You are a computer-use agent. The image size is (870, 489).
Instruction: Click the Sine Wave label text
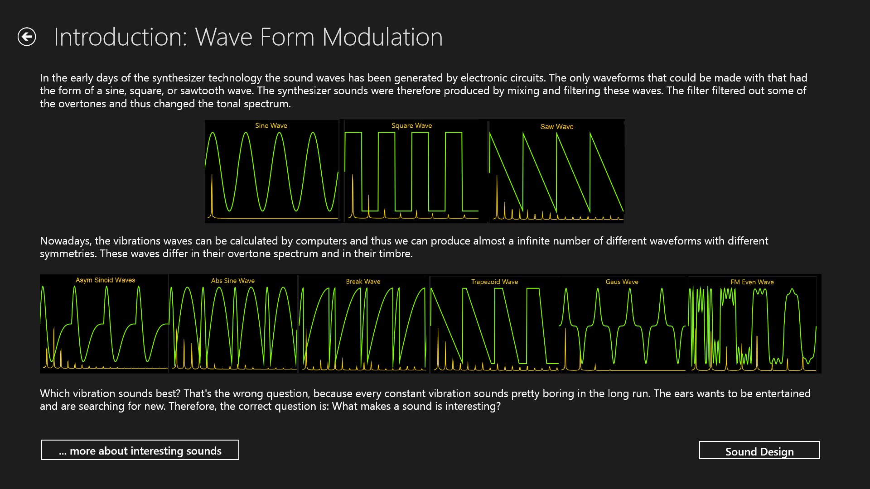pyautogui.click(x=271, y=126)
